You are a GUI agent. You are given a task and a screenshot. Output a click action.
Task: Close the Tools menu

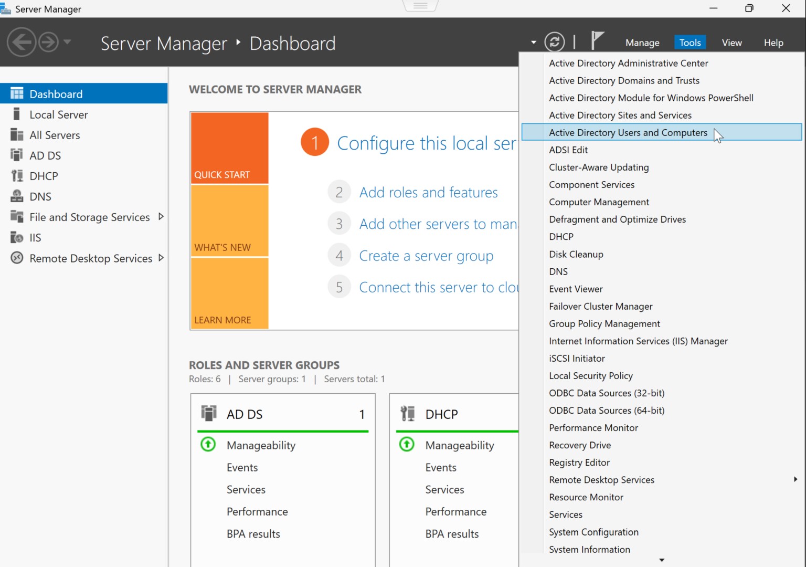tap(690, 43)
